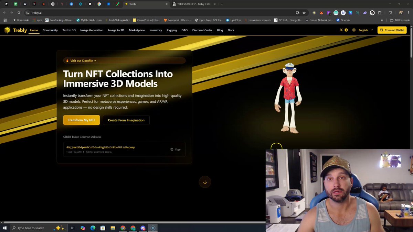
Task: Open the Extensions puzzle-piece menu
Action: [380, 13]
